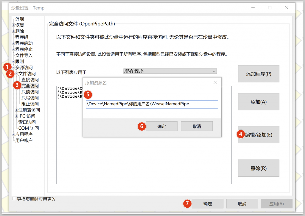The width and height of the screenshot is (305, 216).
Task: Open the 文件导入 settings page
Action: (24, 55)
